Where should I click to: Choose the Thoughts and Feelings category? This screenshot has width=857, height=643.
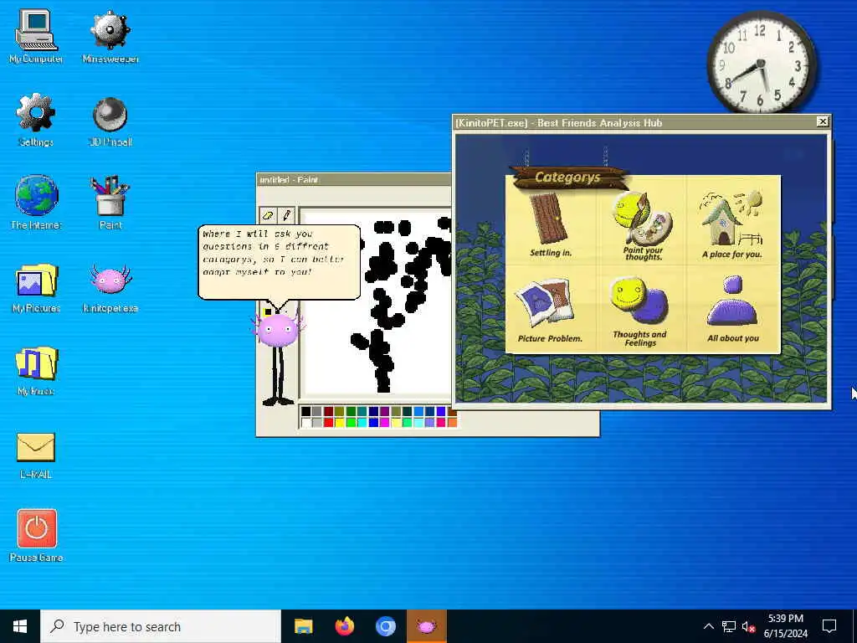pyautogui.click(x=640, y=311)
